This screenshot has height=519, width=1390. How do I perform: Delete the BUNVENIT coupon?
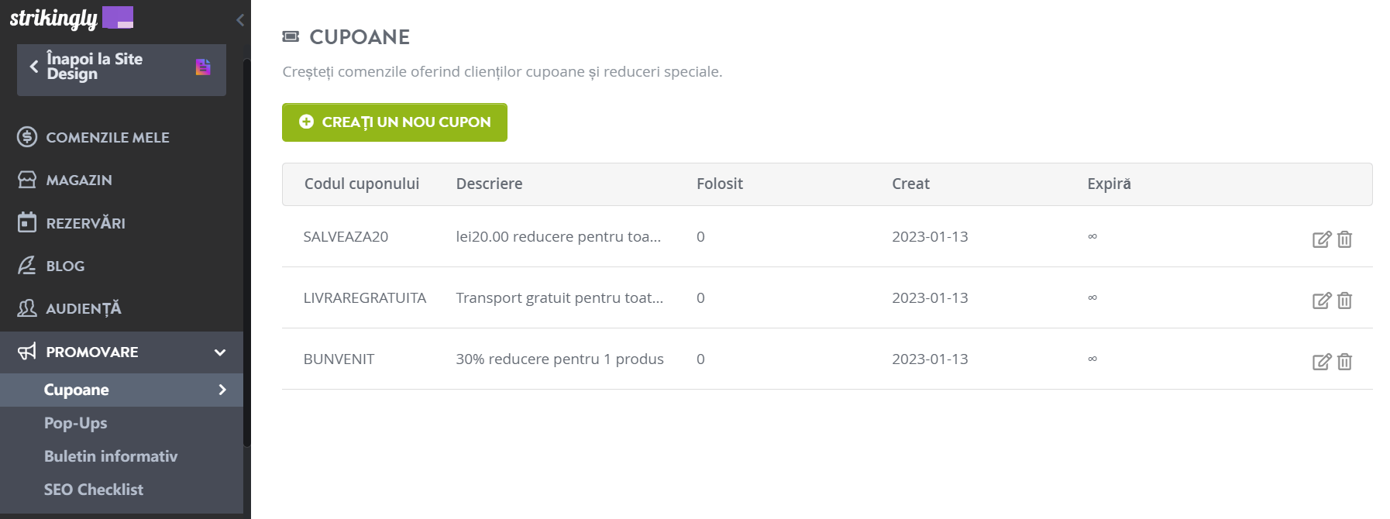click(x=1344, y=362)
